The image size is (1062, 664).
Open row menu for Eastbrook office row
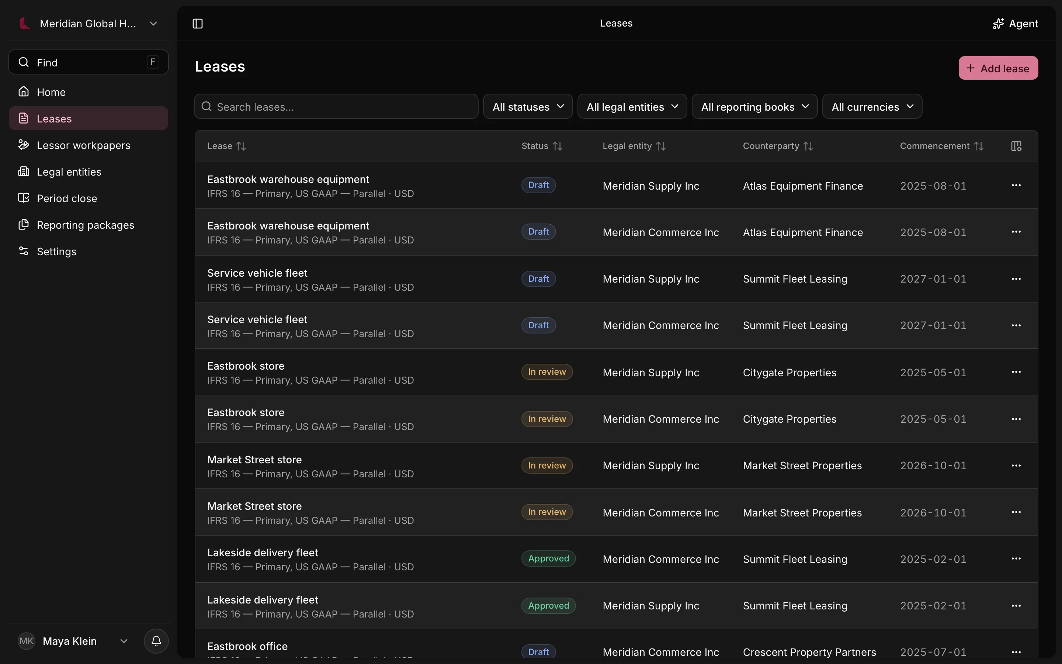point(1016,652)
